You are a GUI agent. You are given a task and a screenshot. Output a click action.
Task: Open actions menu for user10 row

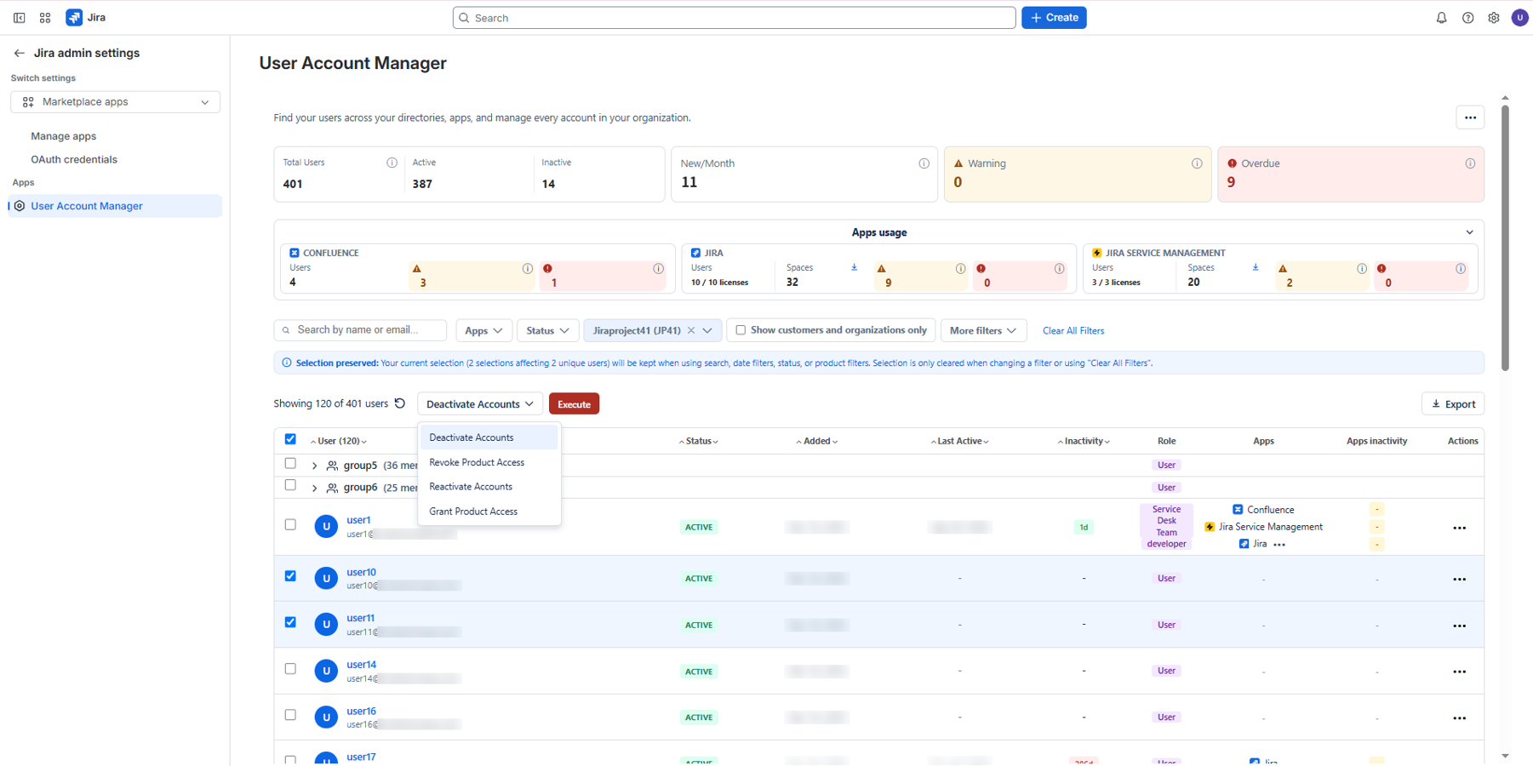coord(1459,579)
